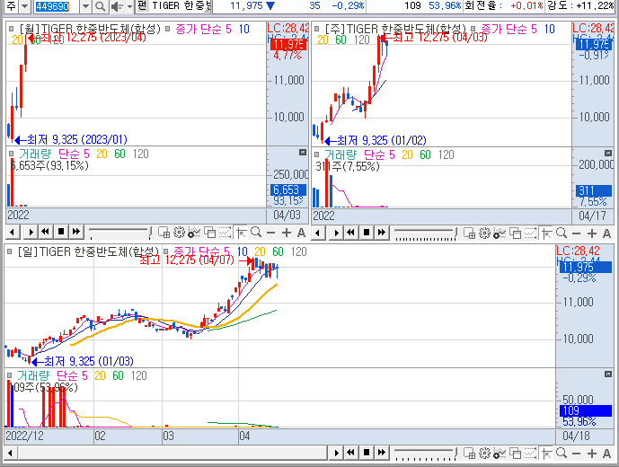619x467 pixels.
Task: Open the dropdown next to speaker icon
Action: point(129,6)
